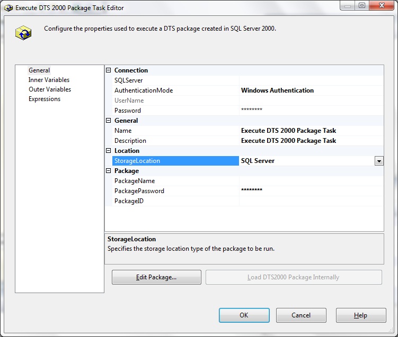
Task: Collapse the General property group
Action: 109,121
